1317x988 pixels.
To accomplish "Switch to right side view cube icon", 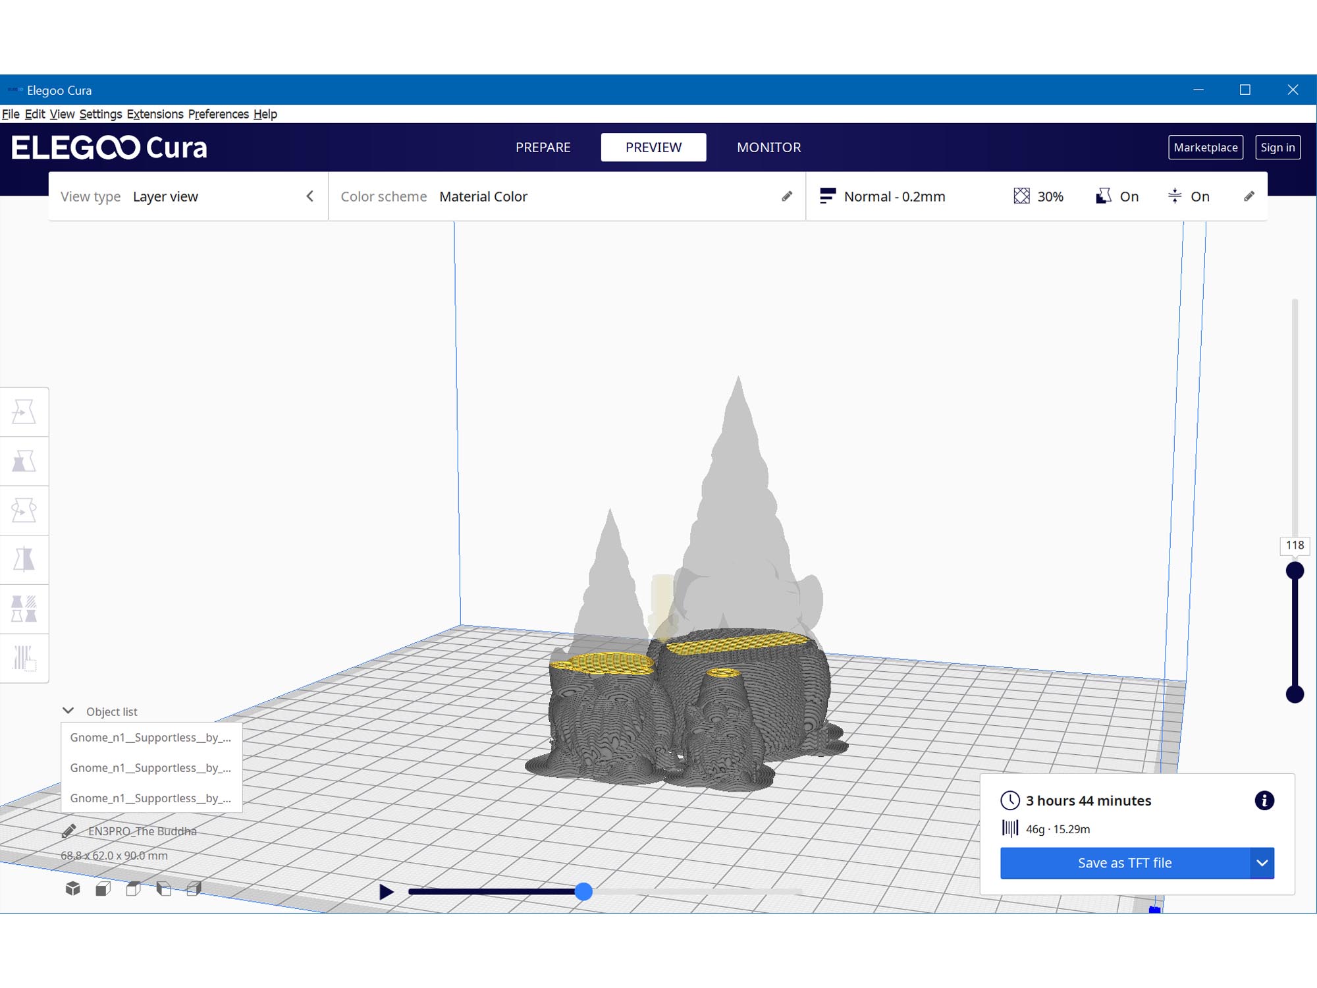I will pyautogui.click(x=194, y=889).
